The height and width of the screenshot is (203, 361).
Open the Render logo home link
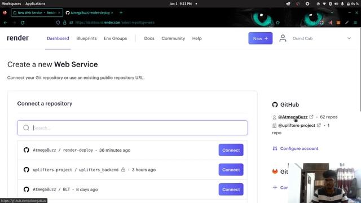coord(17,38)
